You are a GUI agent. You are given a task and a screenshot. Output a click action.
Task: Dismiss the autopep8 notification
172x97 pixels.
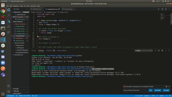point(169,86)
